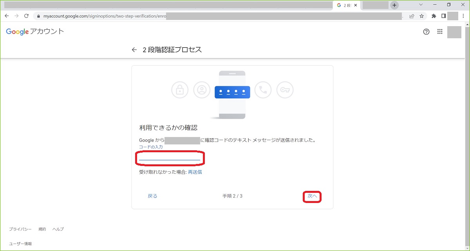Toggle the browser side panel icon
This screenshot has width=470, height=251.
tap(443, 16)
